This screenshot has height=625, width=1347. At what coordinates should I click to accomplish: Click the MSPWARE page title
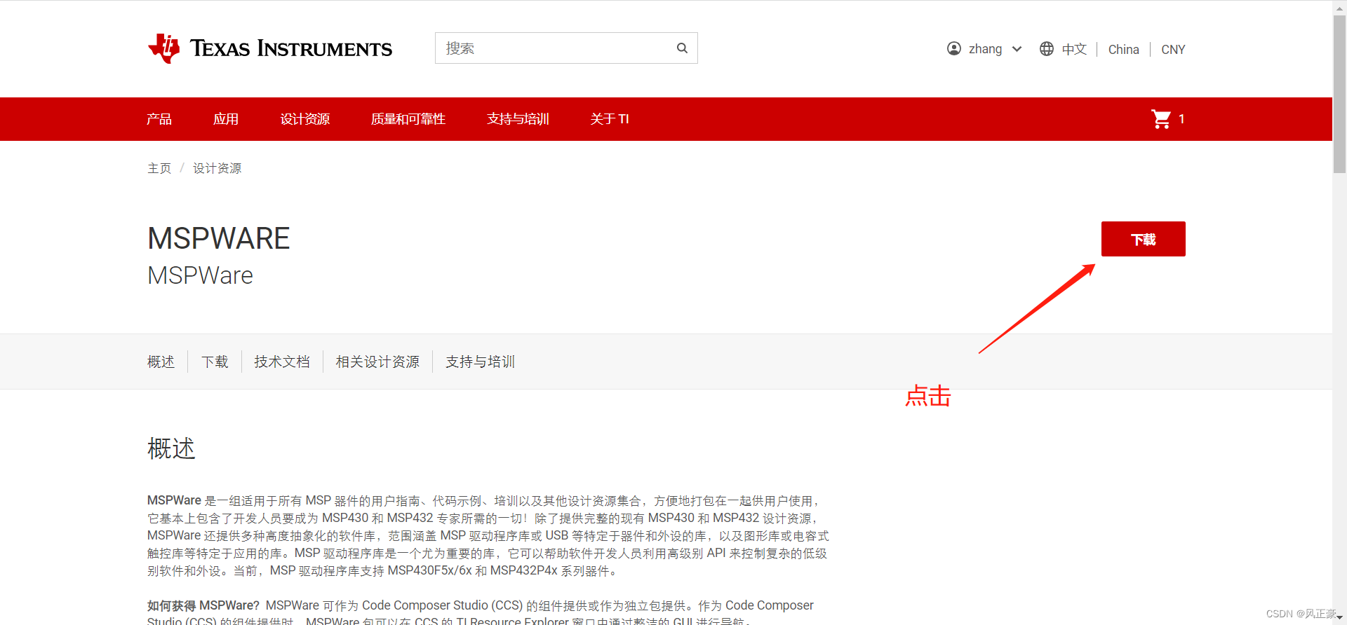click(218, 238)
